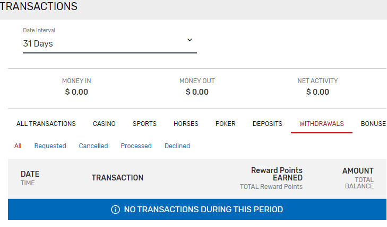
Task: Filter withdrawals by Cancelled
Action: tap(93, 146)
